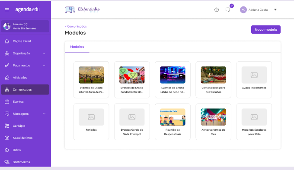Click the Maria Elis Santana profile avatar
This screenshot has height=170, width=294.
(7, 26)
